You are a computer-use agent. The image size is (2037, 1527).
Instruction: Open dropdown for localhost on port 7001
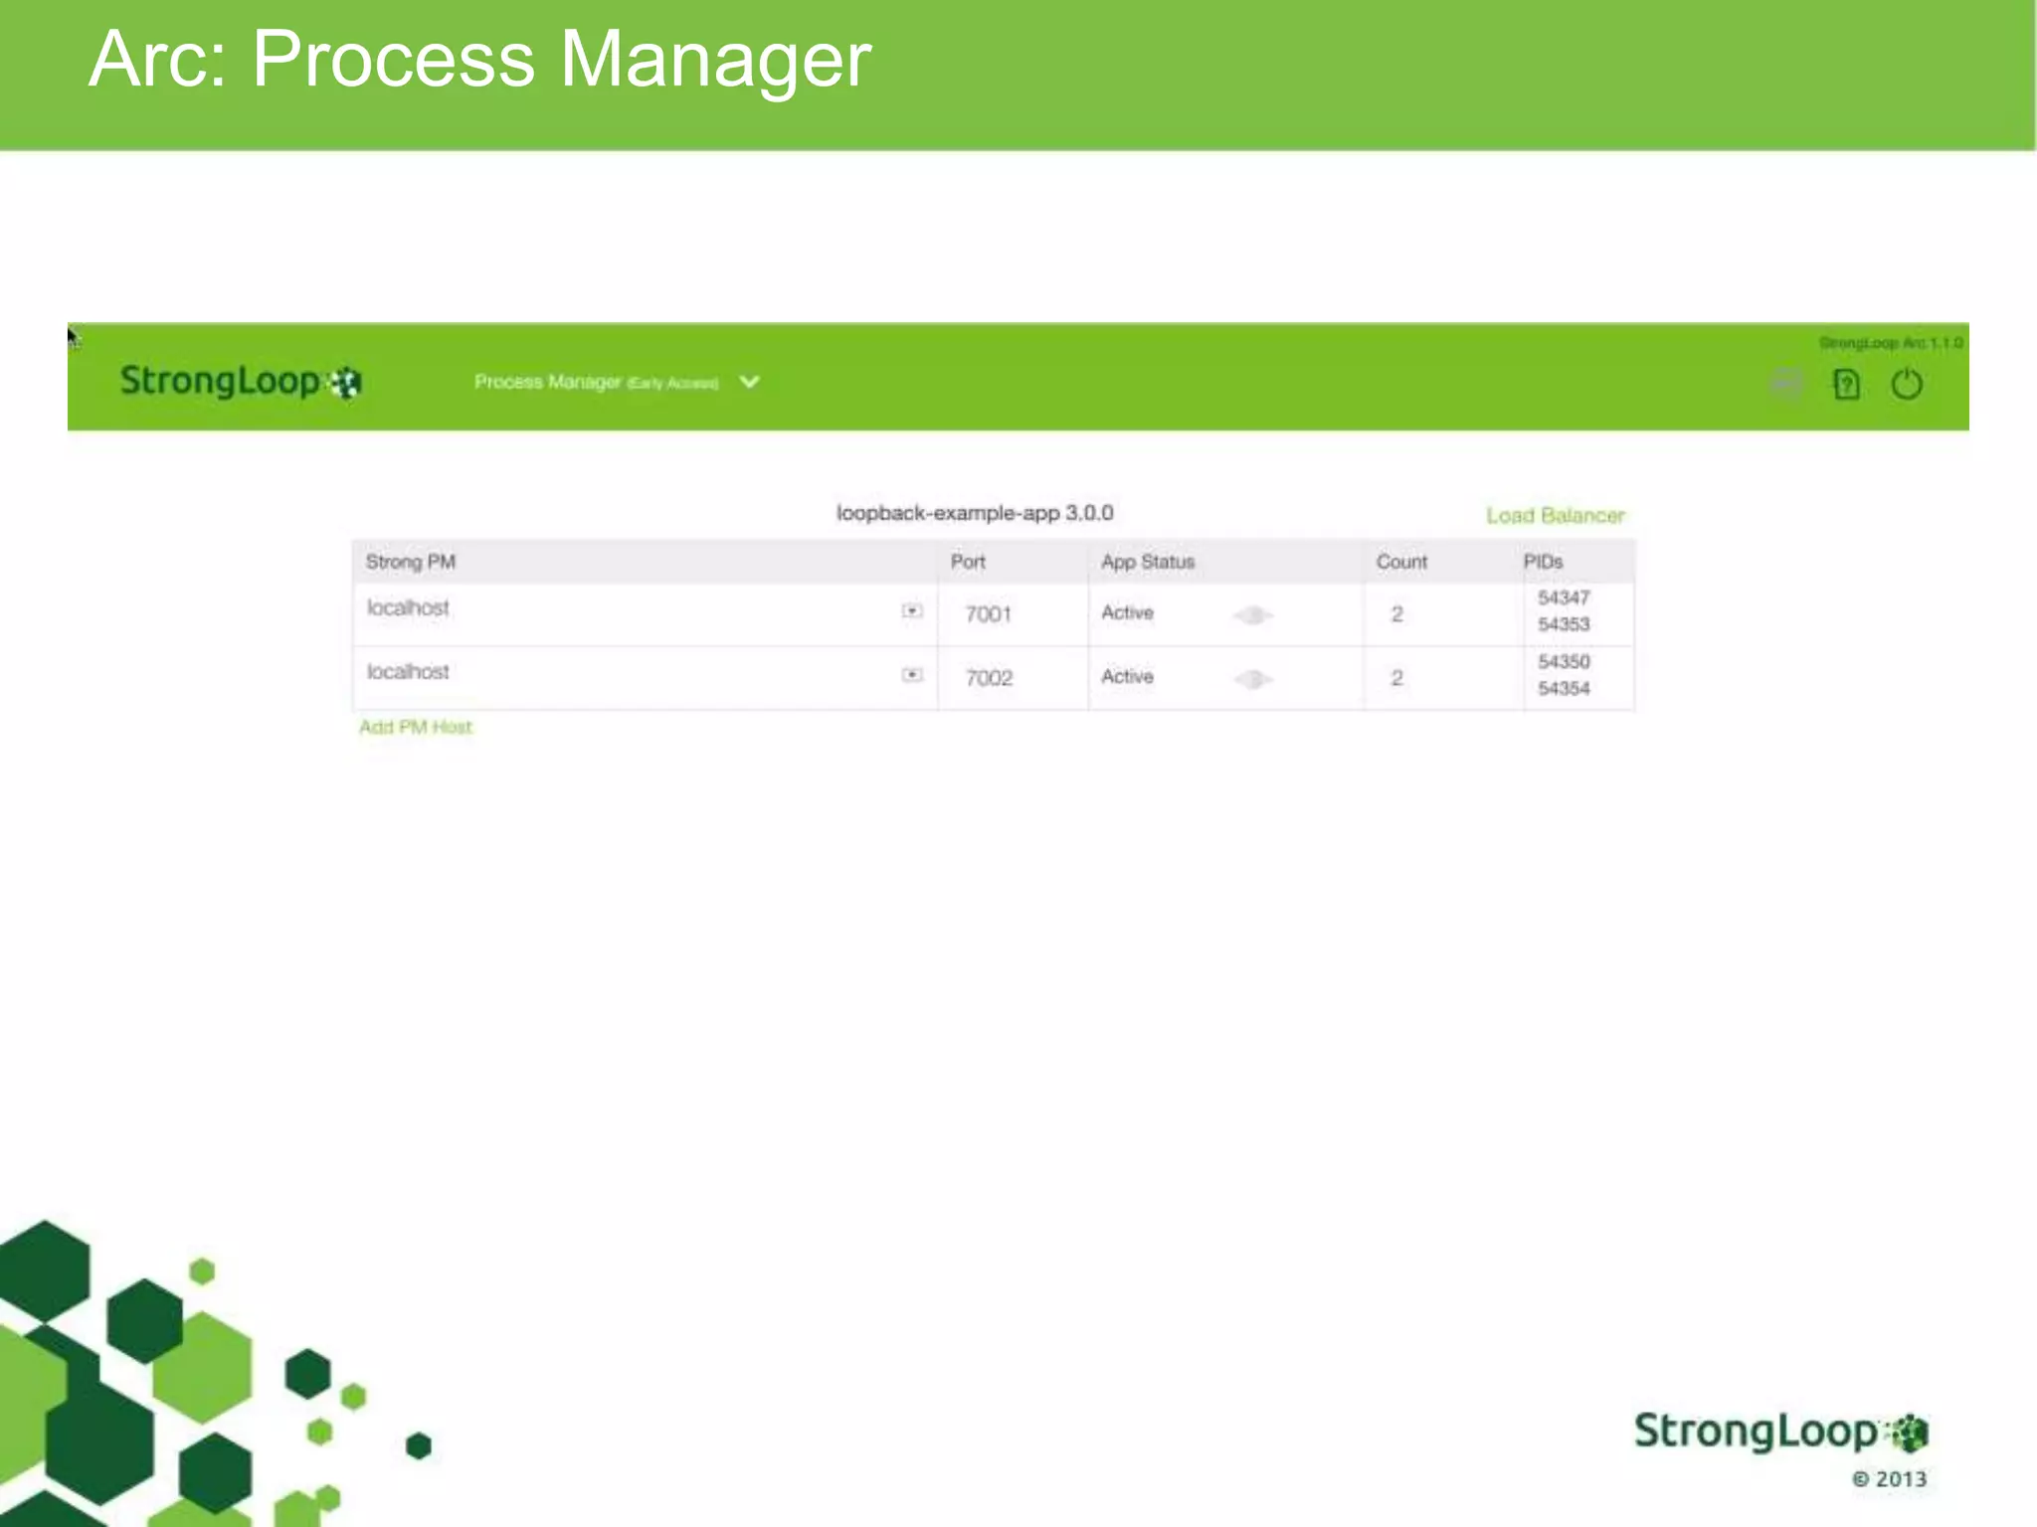click(x=912, y=610)
